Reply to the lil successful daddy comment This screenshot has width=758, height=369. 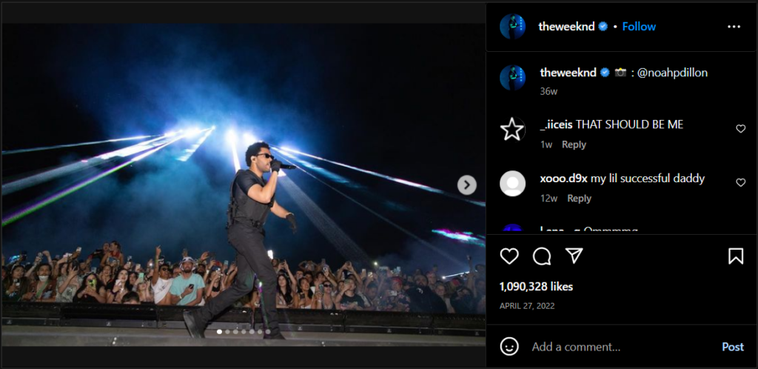click(579, 199)
